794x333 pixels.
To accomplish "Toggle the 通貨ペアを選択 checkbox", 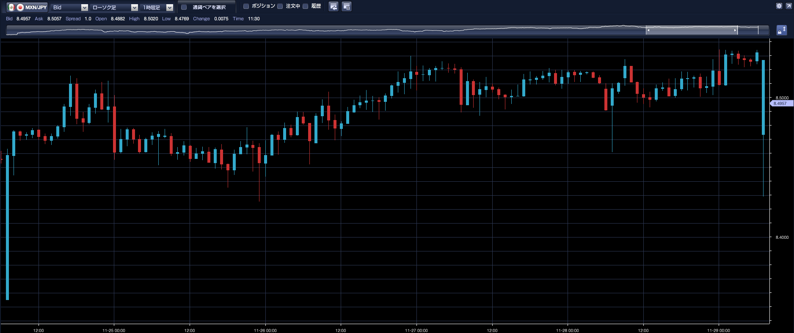I will tap(184, 7).
